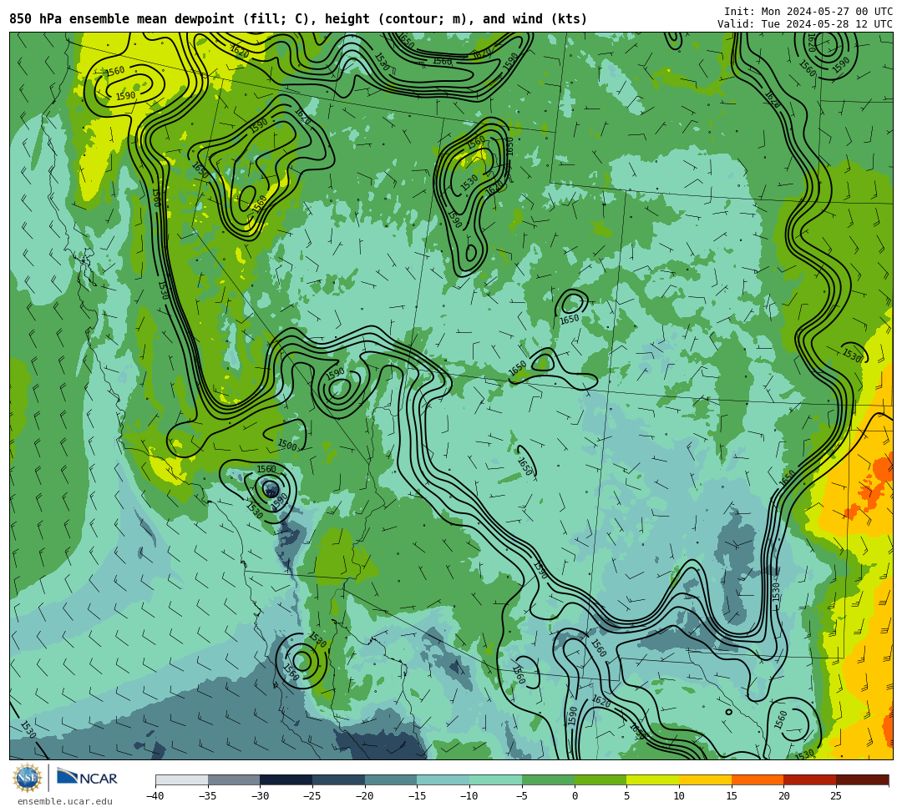Click the 15 to 20 orange colorbar segment
902x812 pixels.
click(758, 779)
